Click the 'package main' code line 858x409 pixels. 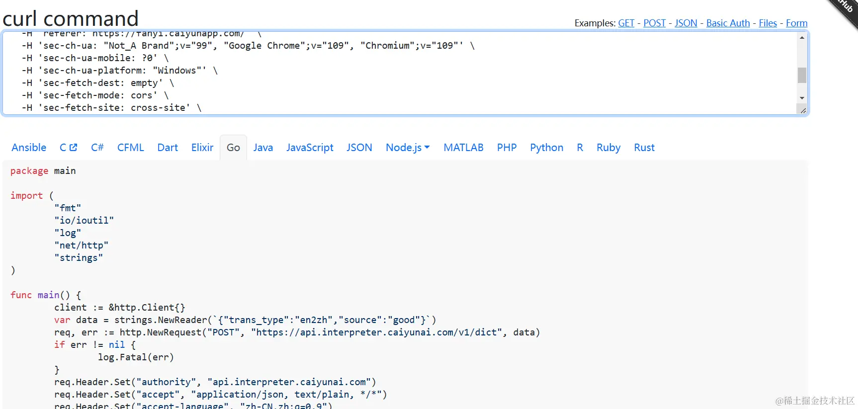(43, 170)
